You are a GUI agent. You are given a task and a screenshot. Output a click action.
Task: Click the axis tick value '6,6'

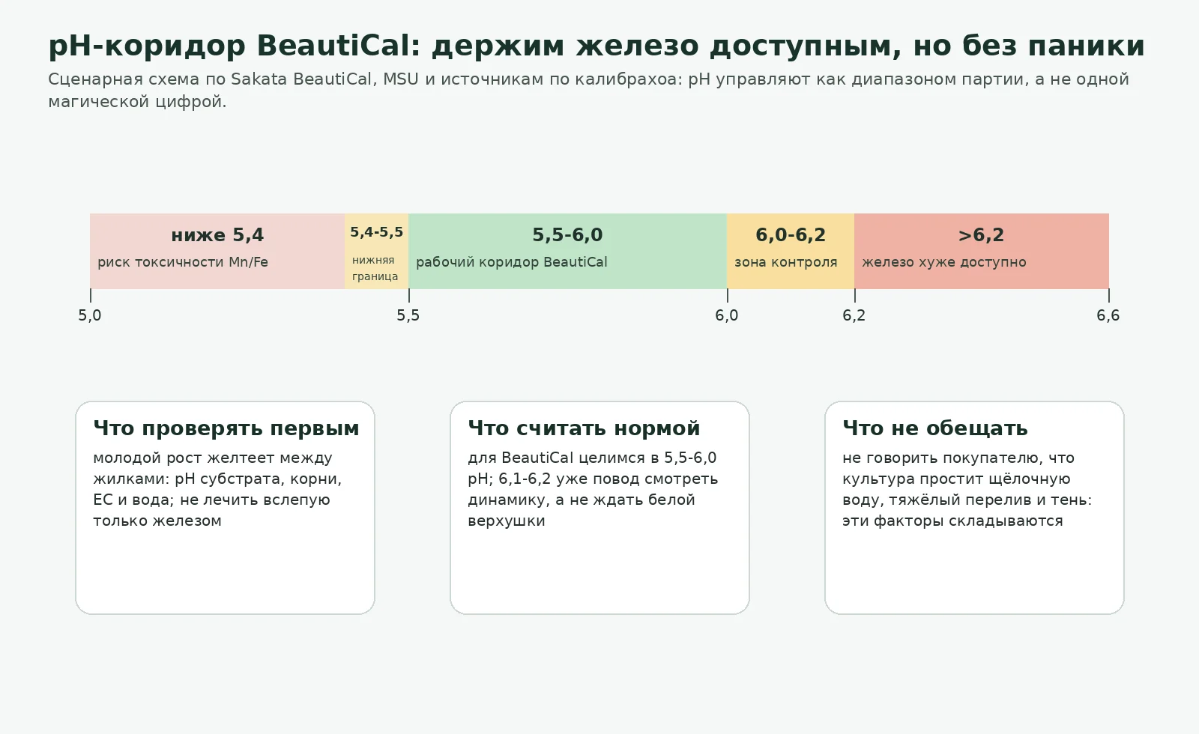[1108, 315]
